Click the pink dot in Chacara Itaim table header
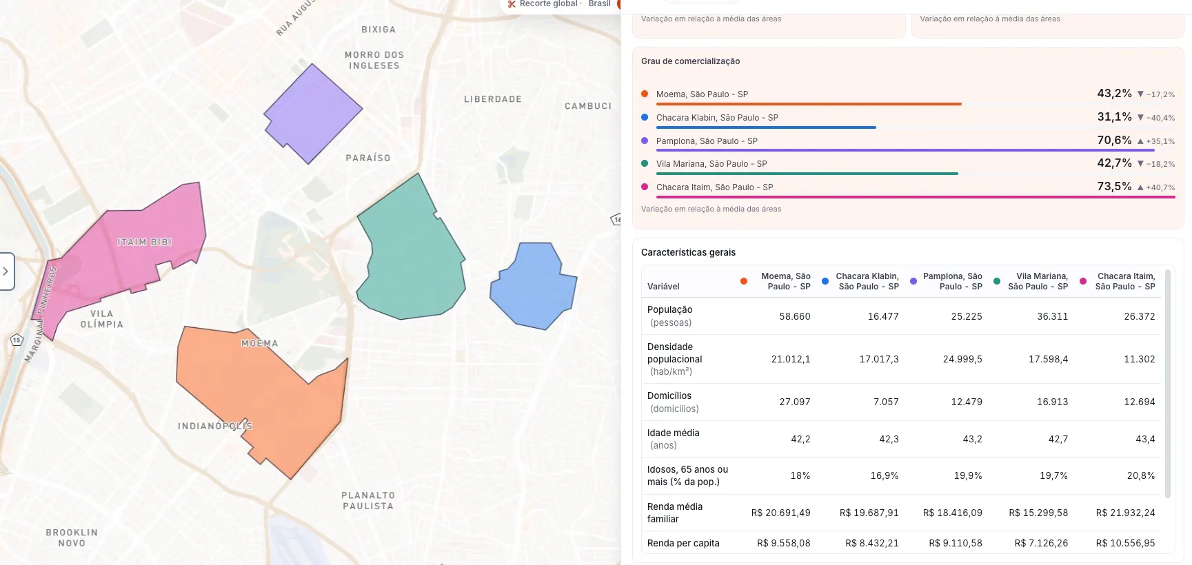1192x565 pixels. point(1083,281)
